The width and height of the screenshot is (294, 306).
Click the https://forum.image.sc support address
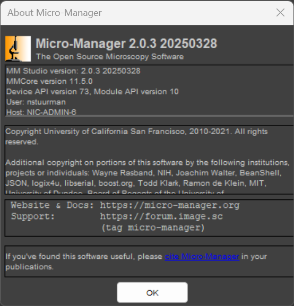tap(161, 216)
